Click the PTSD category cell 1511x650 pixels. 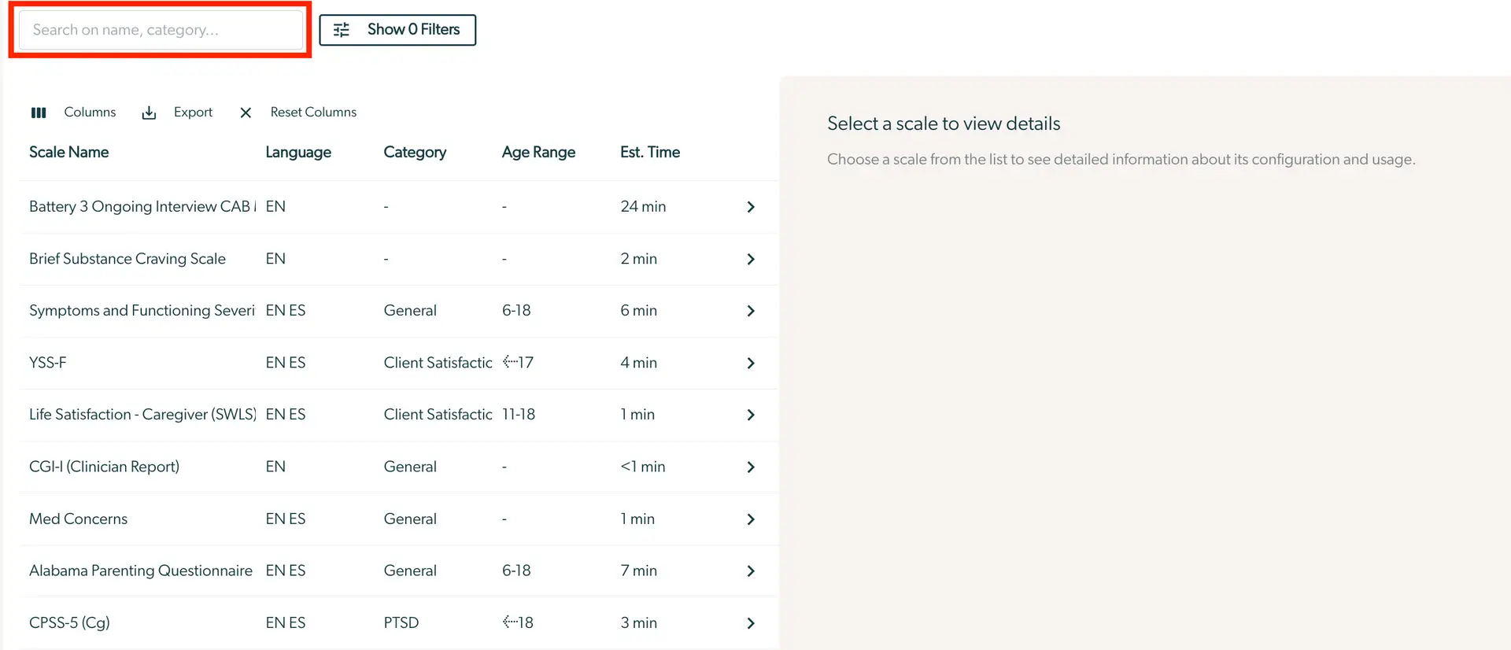(401, 622)
